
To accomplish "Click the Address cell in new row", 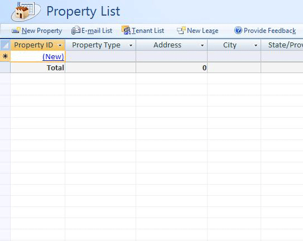I will (x=172, y=56).
